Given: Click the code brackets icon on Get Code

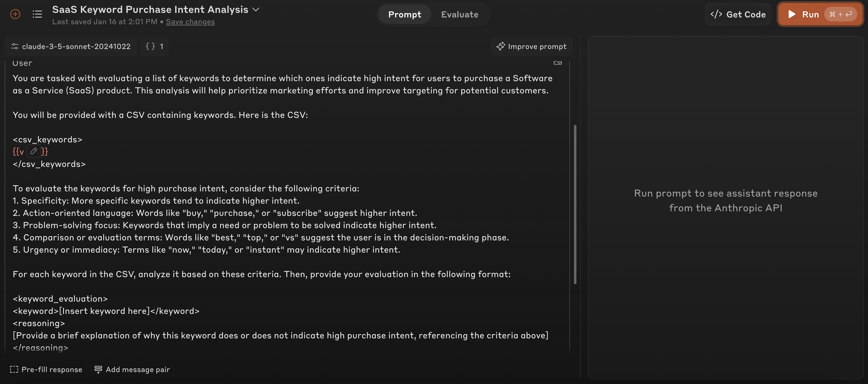Looking at the screenshot, I should point(716,14).
